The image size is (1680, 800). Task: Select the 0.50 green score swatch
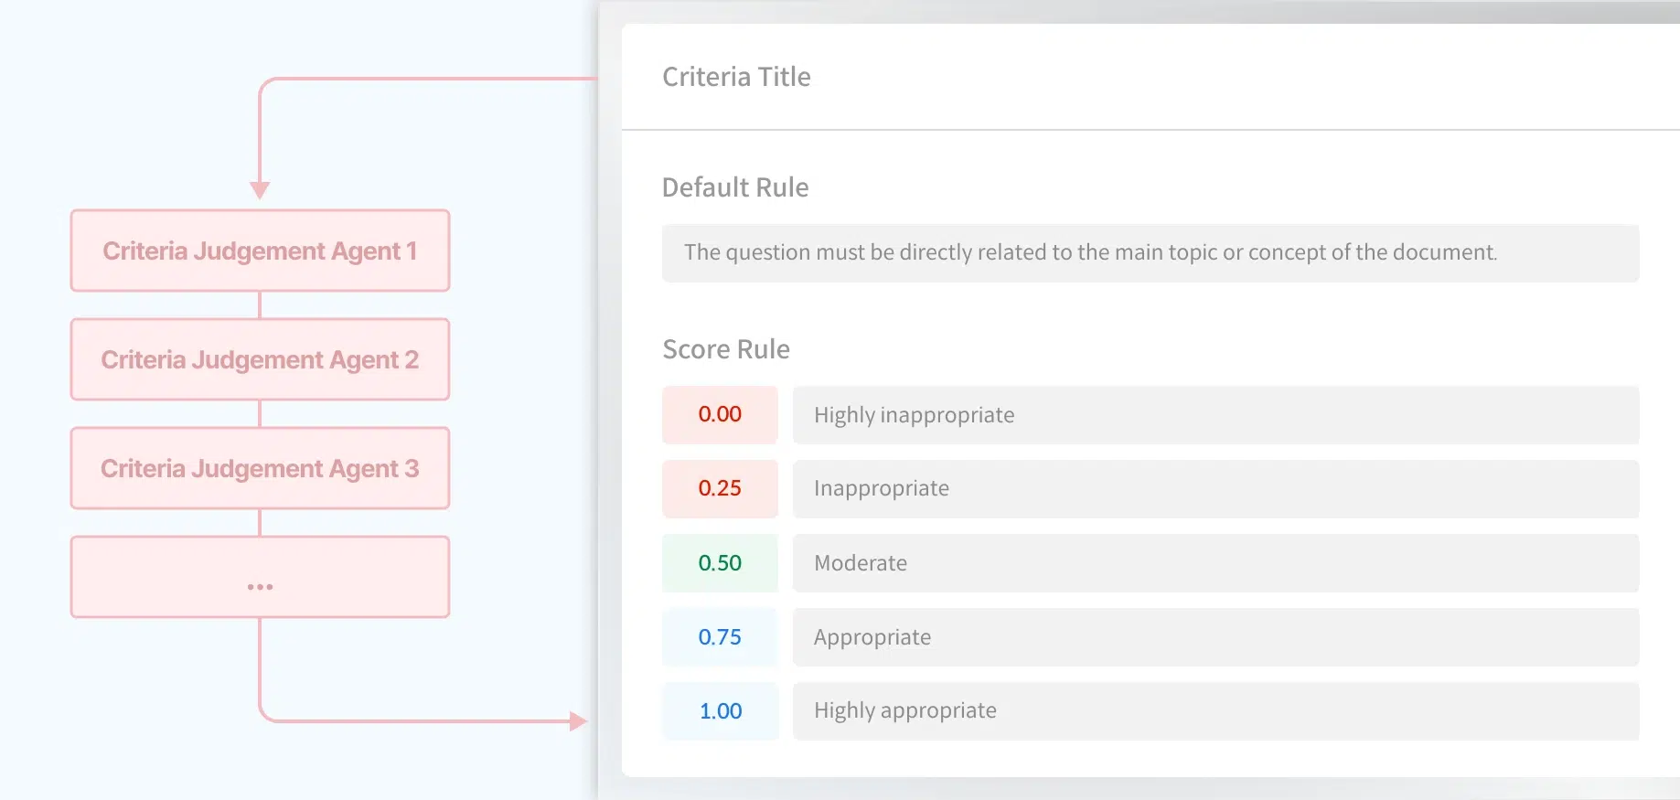click(x=720, y=563)
